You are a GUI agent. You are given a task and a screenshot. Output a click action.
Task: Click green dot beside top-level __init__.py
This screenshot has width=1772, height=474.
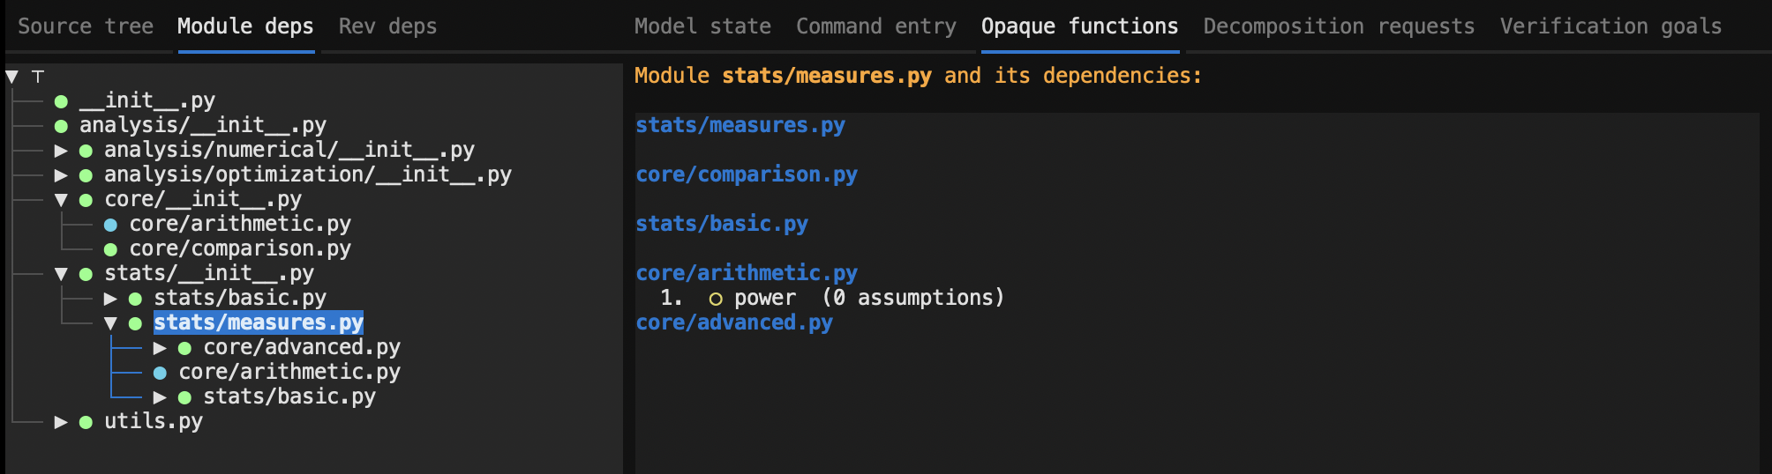(x=61, y=101)
